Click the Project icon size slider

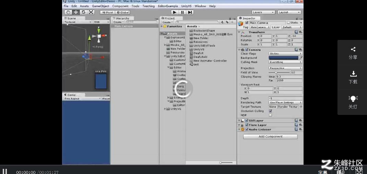[x=226, y=163]
